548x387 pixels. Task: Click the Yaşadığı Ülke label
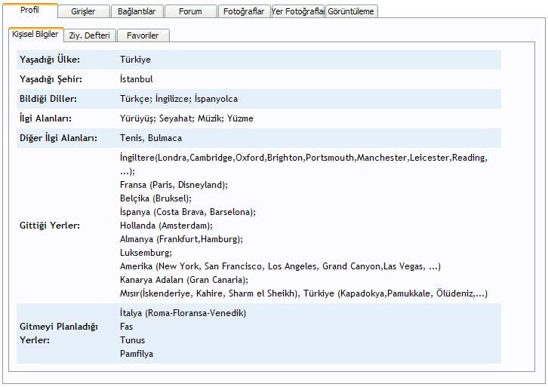point(50,60)
